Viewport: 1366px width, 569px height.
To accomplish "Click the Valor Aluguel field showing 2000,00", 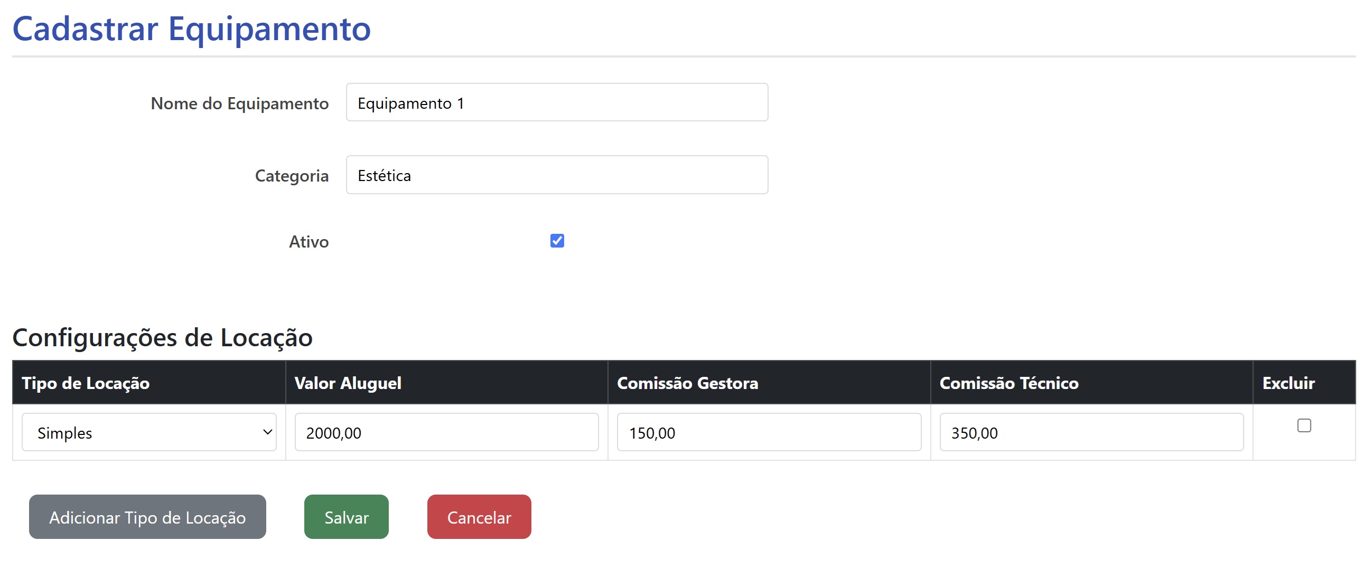I will click(446, 432).
